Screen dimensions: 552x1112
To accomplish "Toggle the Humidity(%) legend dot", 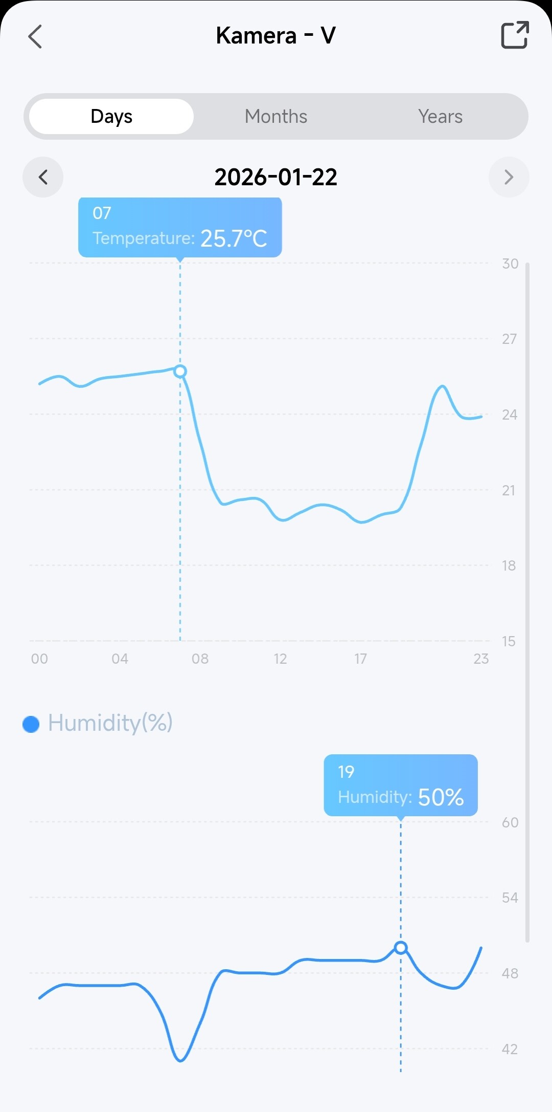I will [x=31, y=724].
